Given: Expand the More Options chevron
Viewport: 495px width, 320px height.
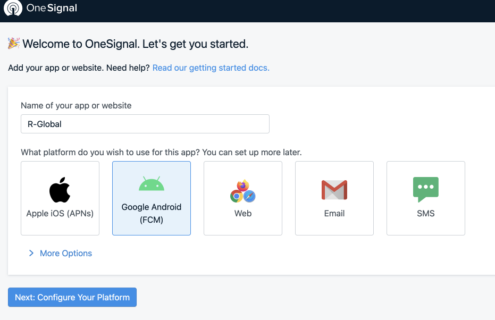Looking at the screenshot, I should coord(31,253).
